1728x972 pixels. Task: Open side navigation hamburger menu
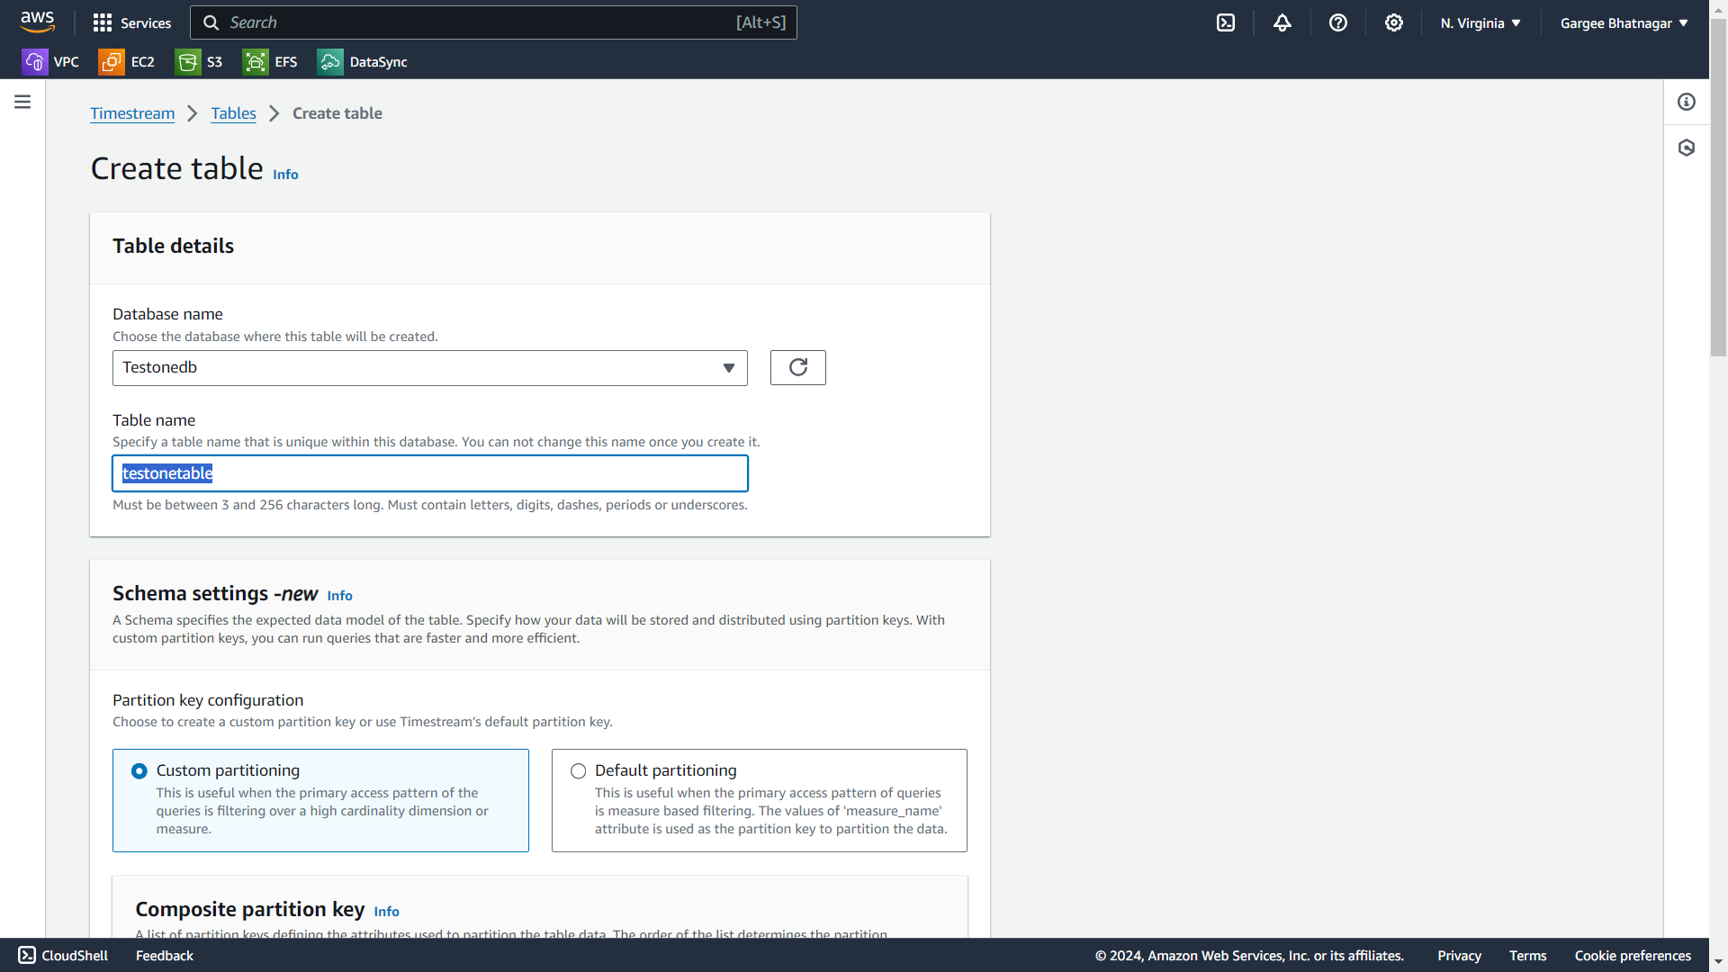pos(22,102)
